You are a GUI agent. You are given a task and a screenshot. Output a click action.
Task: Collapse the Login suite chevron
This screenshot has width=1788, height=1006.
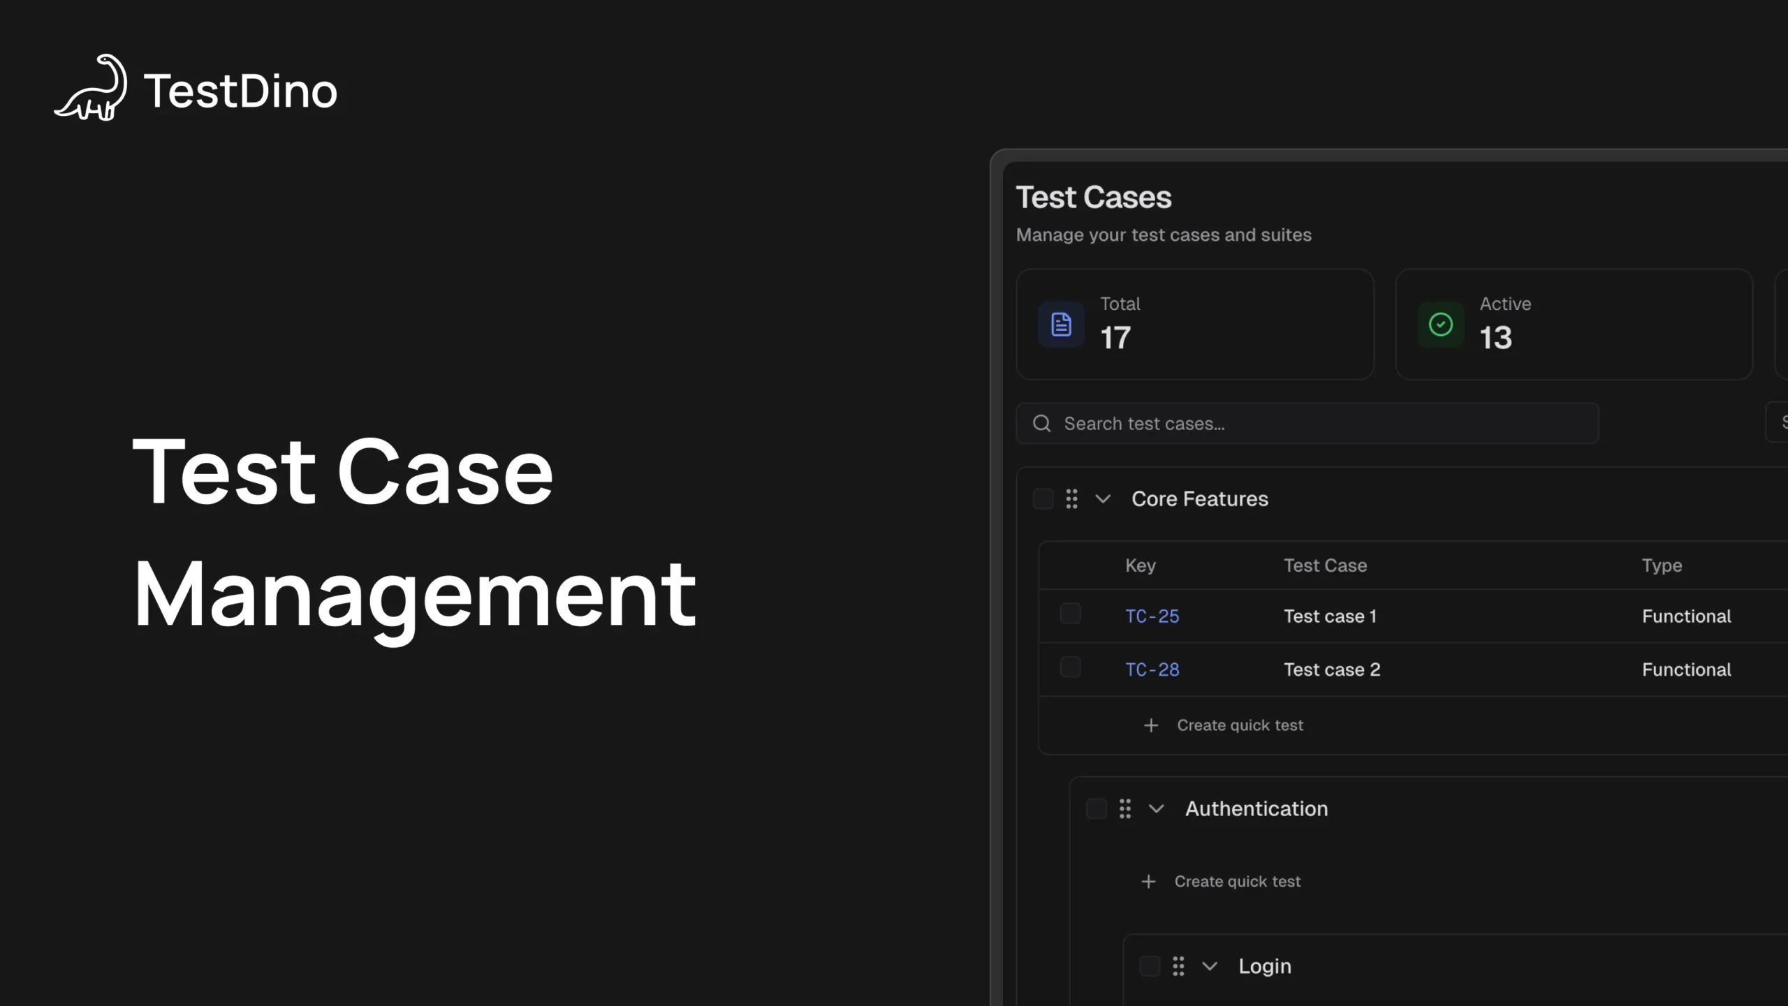pos(1210,967)
